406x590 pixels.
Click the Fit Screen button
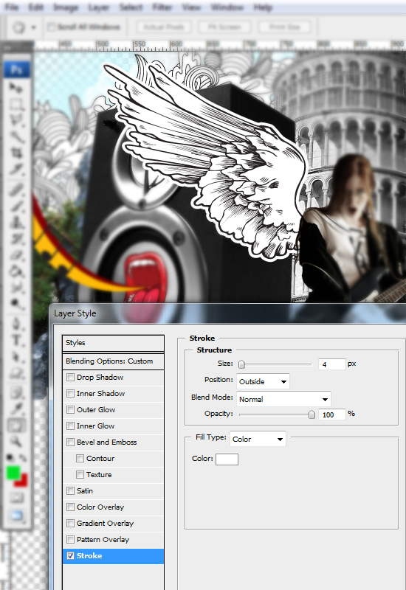click(x=224, y=27)
